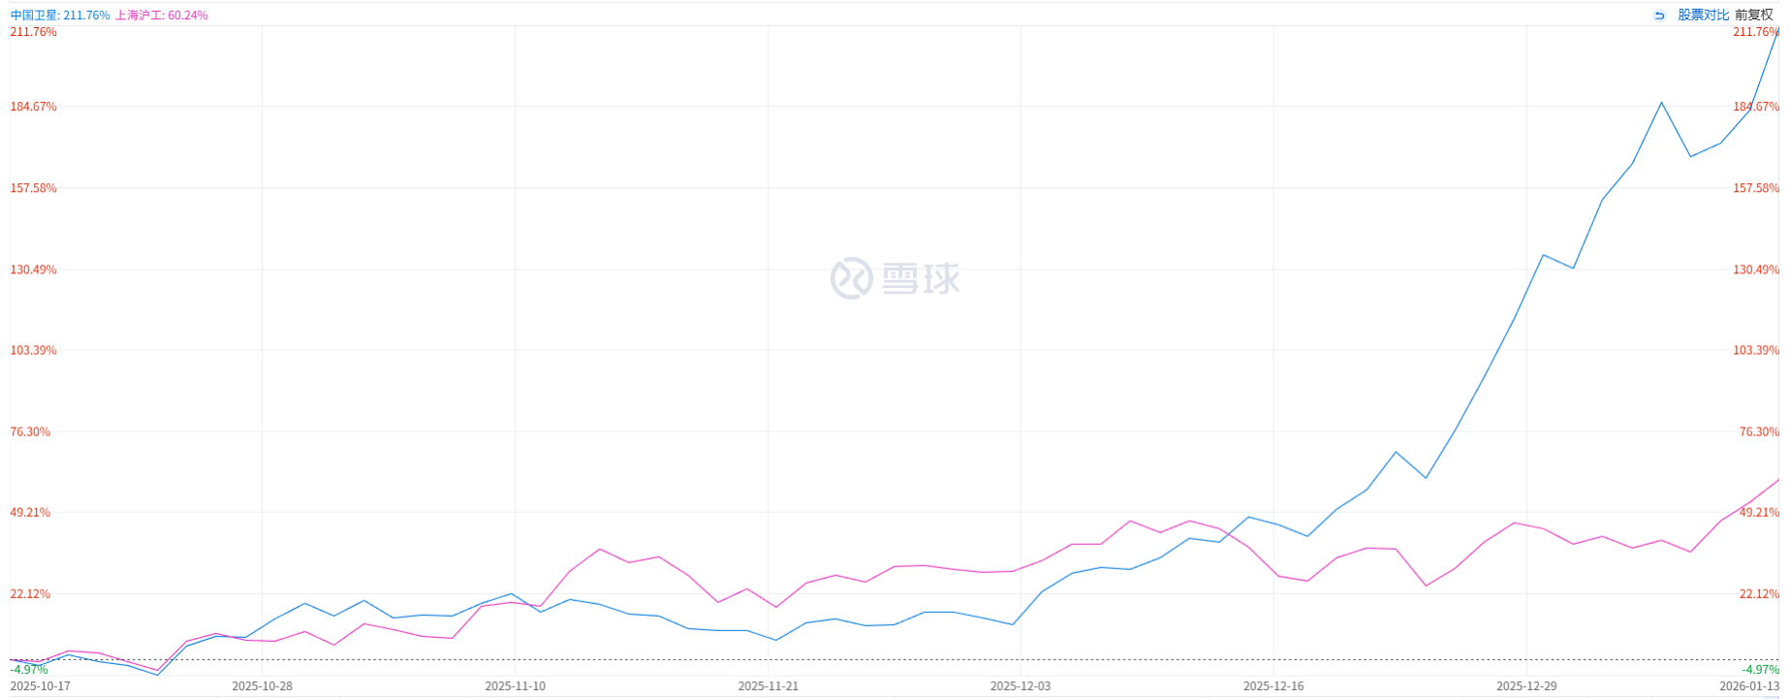Click the 2025-12-16 date axis label
Image resolution: width=1790 pixels, height=699 pixels.
point(1273,685)
